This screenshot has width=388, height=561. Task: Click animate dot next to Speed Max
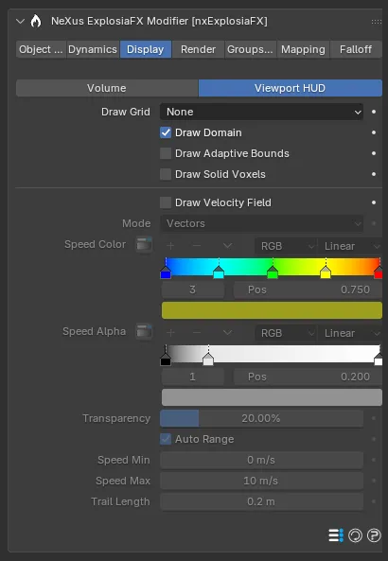(x=374, y=481)
